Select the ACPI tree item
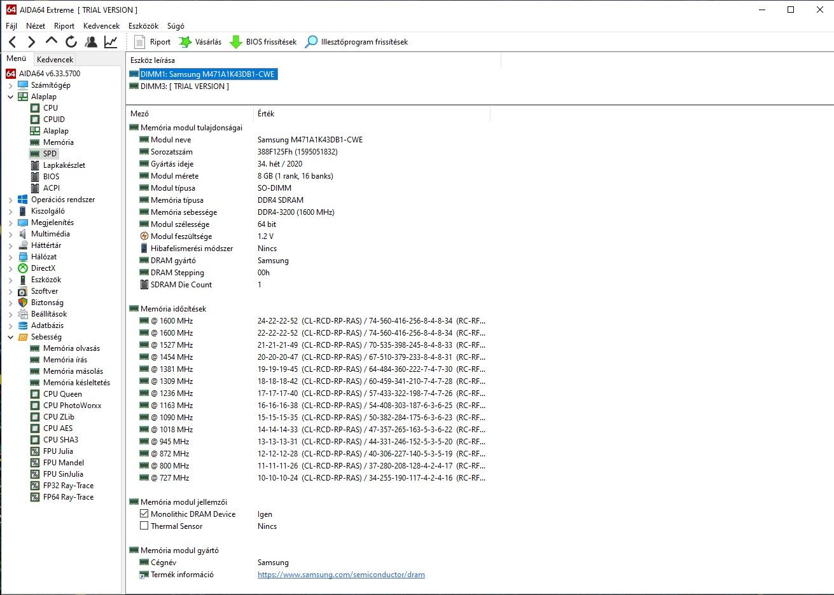834x595 pixels. [x=52, y=188]
